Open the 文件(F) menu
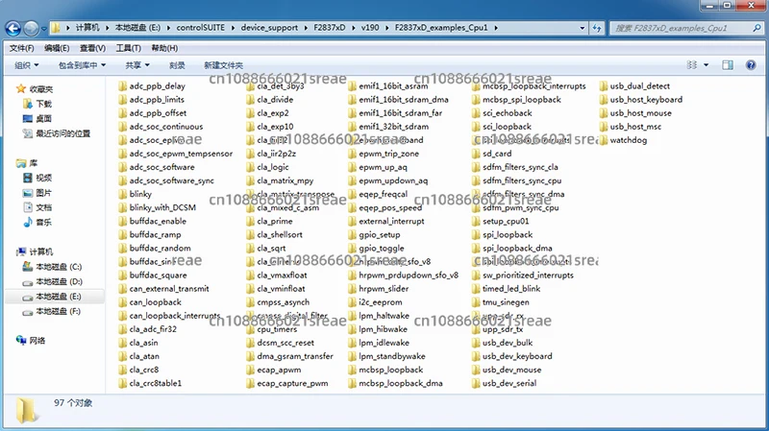This screenshot has height=431, width=769. pos(21,48)
